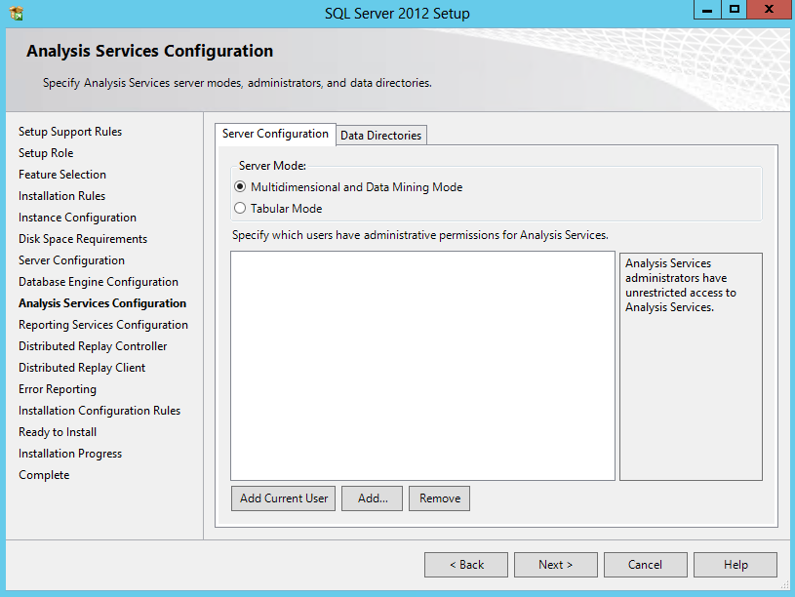Click Instance Configuration step
Viewport: 795px width, 597px height.
point(78,218)
